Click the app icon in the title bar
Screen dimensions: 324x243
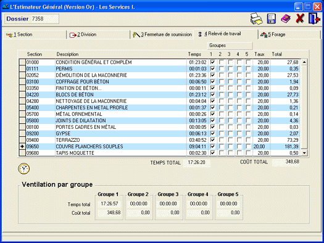tap(6, 7)
